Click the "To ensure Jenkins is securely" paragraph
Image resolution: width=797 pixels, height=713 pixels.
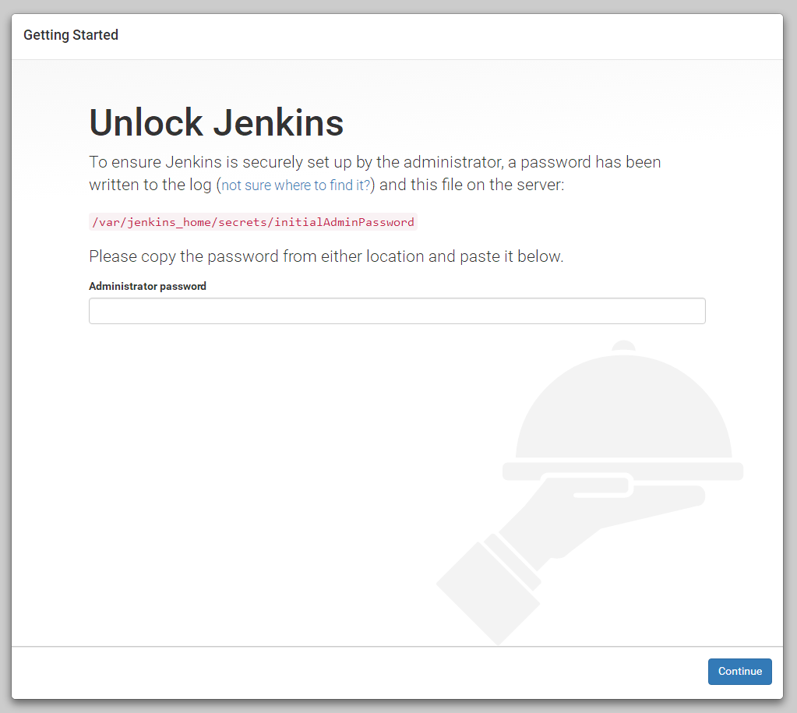[374, 163]
